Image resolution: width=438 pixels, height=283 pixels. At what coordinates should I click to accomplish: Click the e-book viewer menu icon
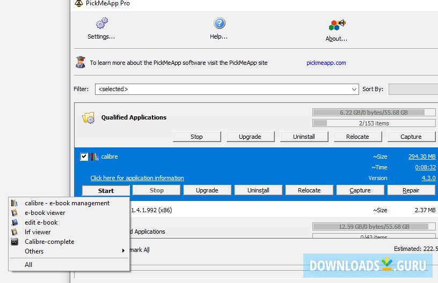tap(14, 213)
